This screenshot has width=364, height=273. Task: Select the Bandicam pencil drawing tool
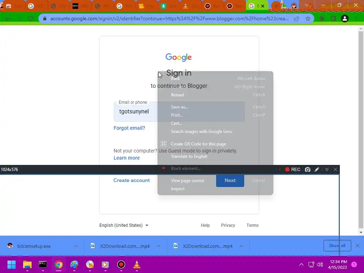pos(317,170)
